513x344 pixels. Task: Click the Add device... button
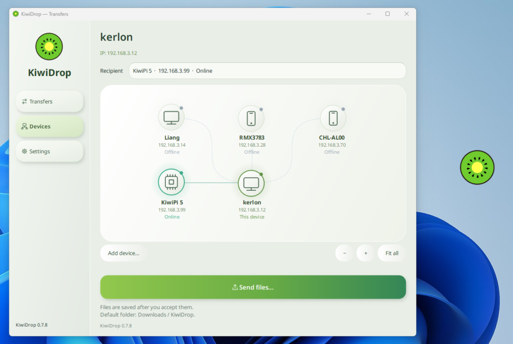pyautogui.click(x=123, y=253)
